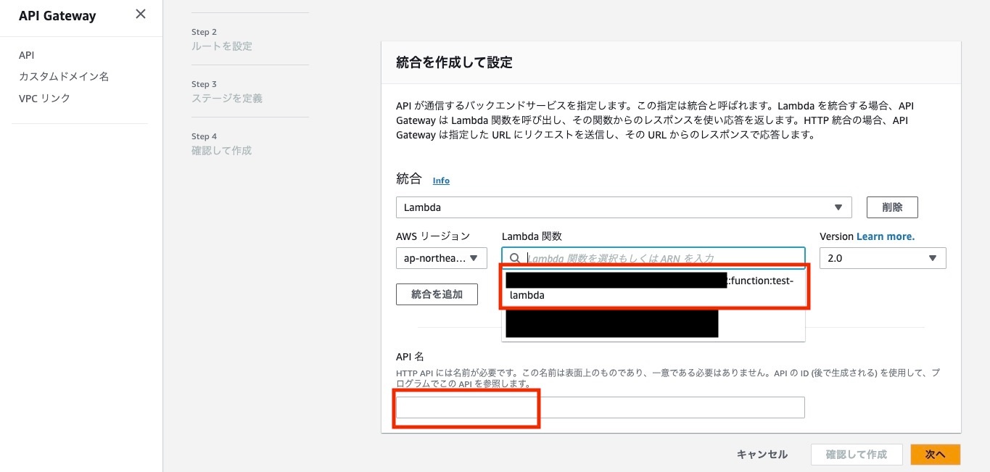Choose the function:test-lambda suggestion
This screenshot has width=990, height=472.
point(655,288)
